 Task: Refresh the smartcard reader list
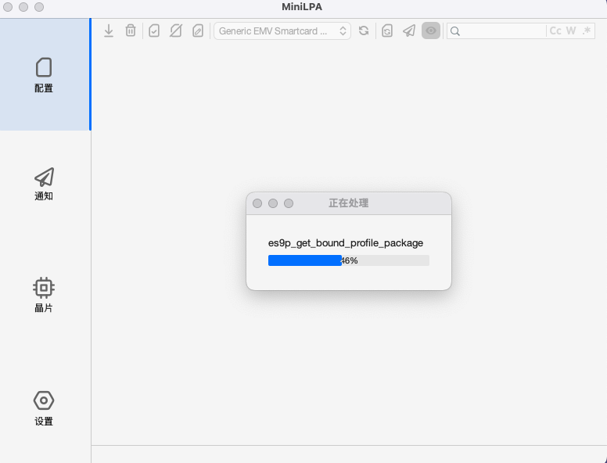pos(364,31)
